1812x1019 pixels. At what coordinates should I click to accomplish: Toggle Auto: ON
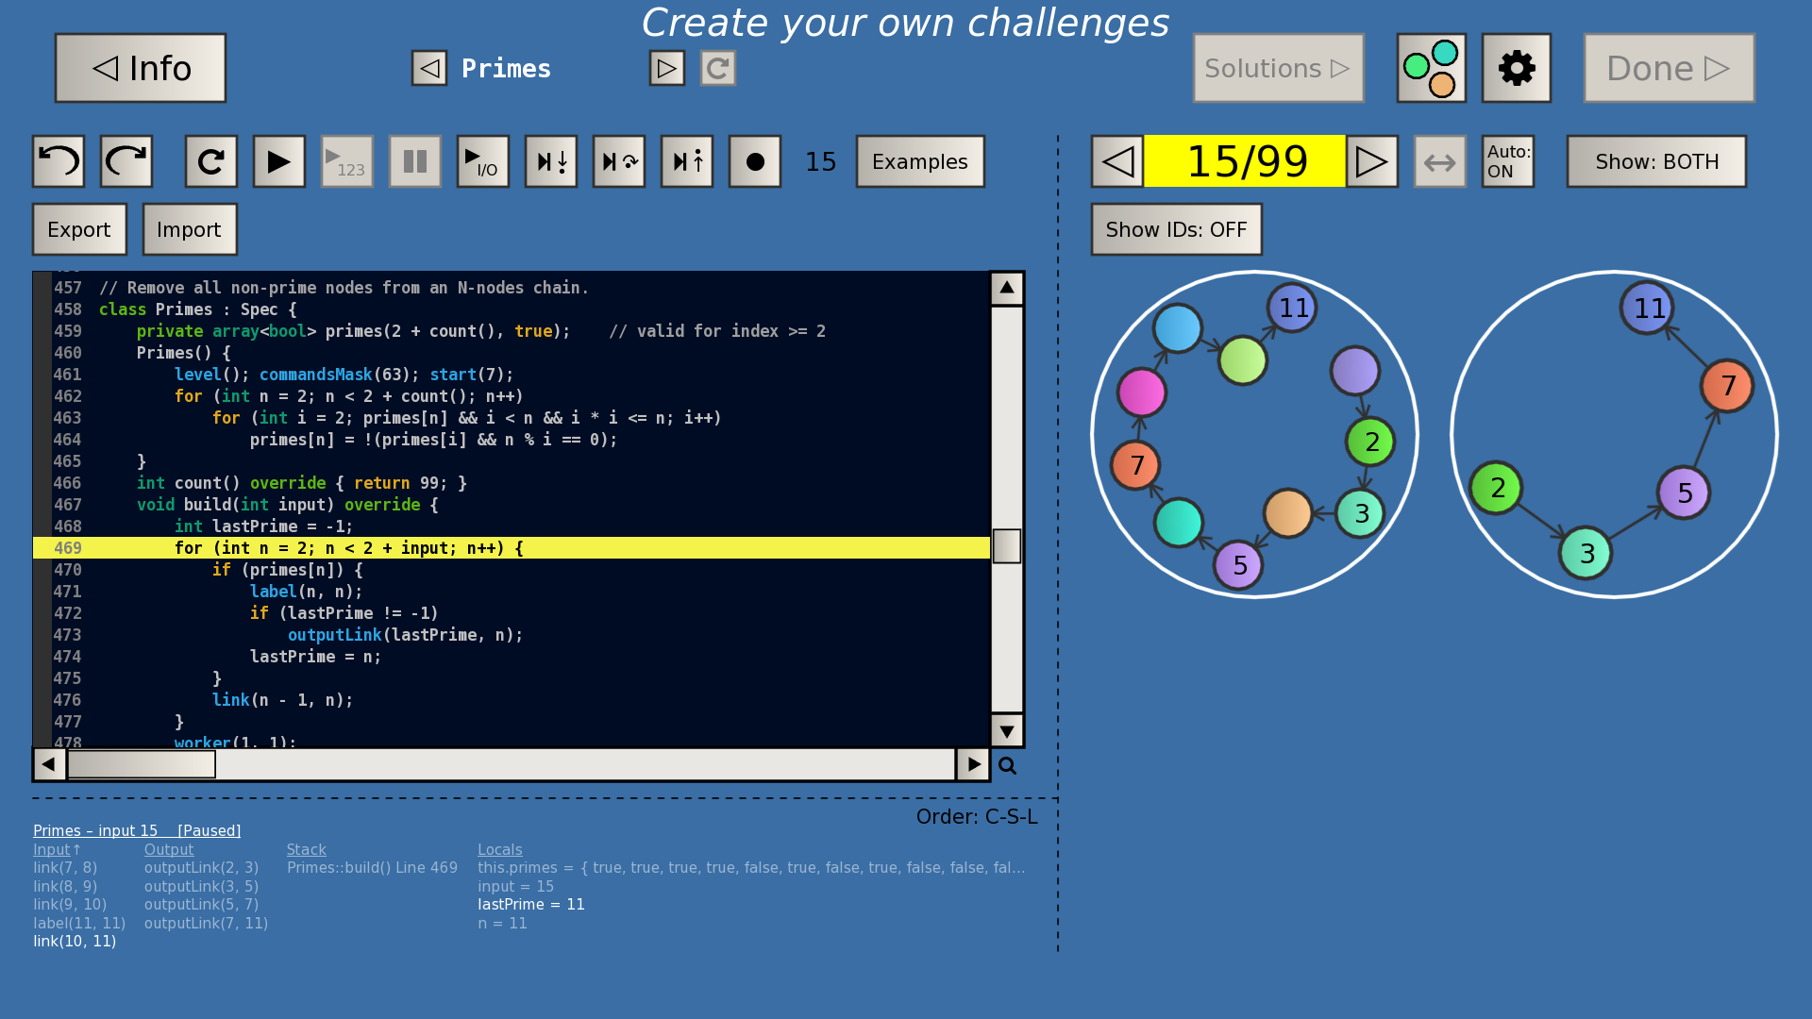tap(1508, 161)
